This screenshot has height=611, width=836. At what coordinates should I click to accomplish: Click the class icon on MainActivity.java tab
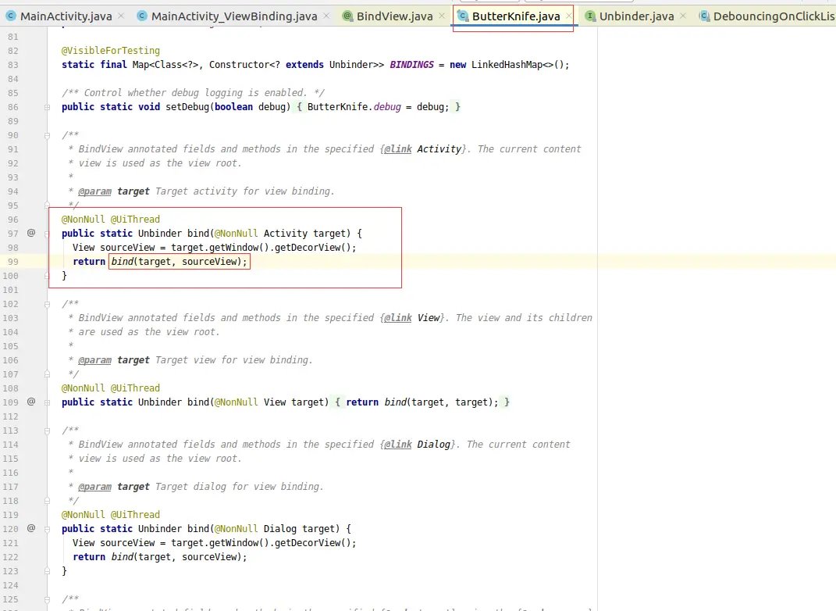pos(11,16)
